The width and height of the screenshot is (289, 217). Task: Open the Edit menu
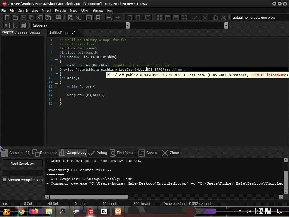[x=12, y=10]
